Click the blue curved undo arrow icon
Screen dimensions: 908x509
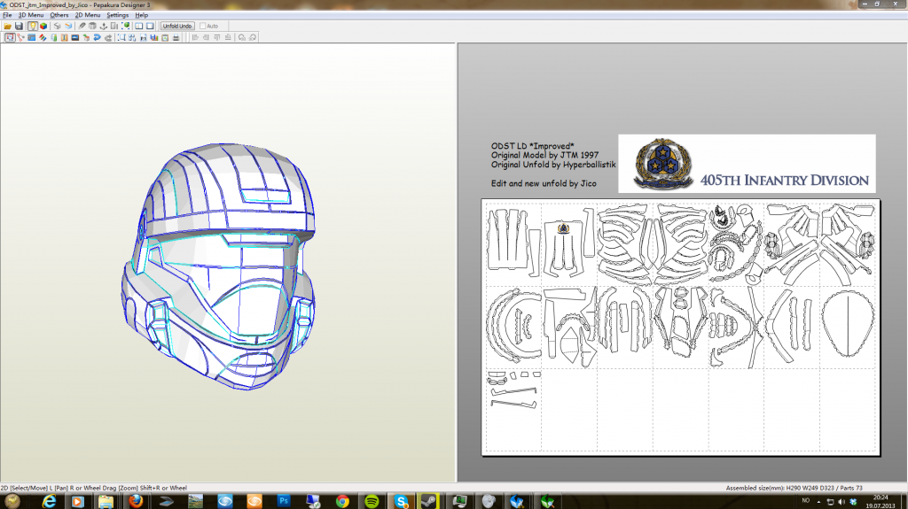click(x=98, y=37)
